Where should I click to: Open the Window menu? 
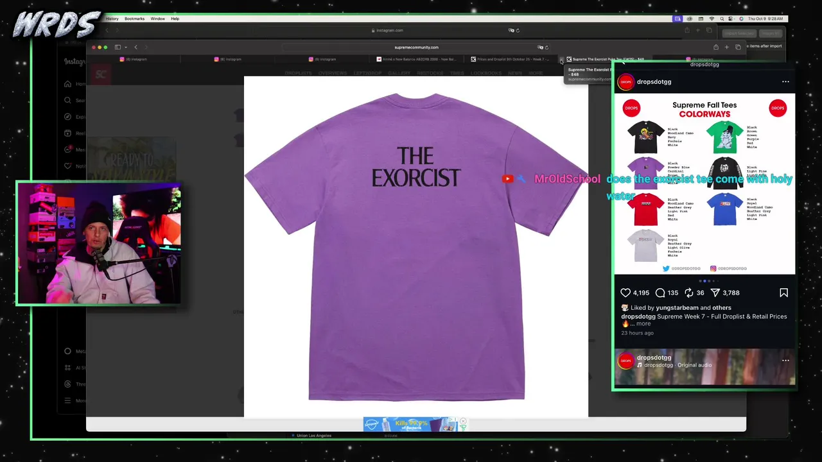[157, 19]
